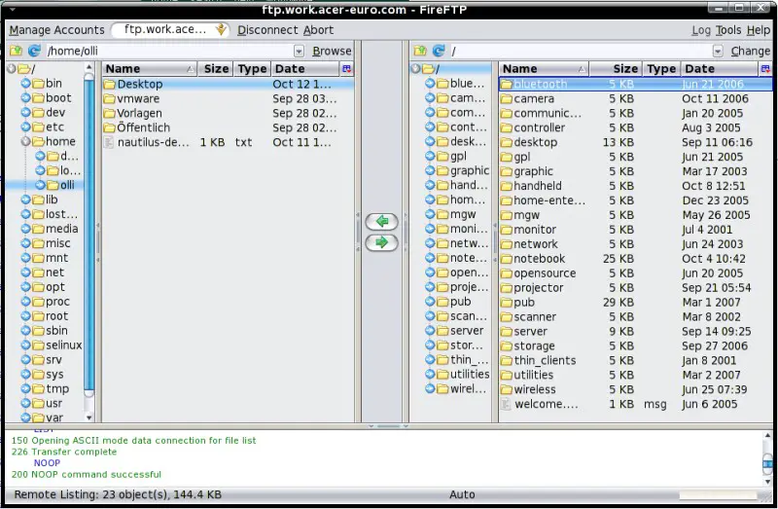Click the remote path field /
Screen dimensions: 778x509
click(581, 52)
